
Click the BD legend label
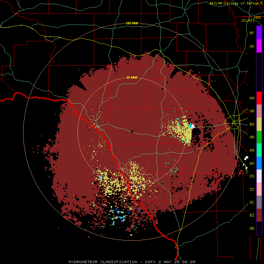(252, 124)
